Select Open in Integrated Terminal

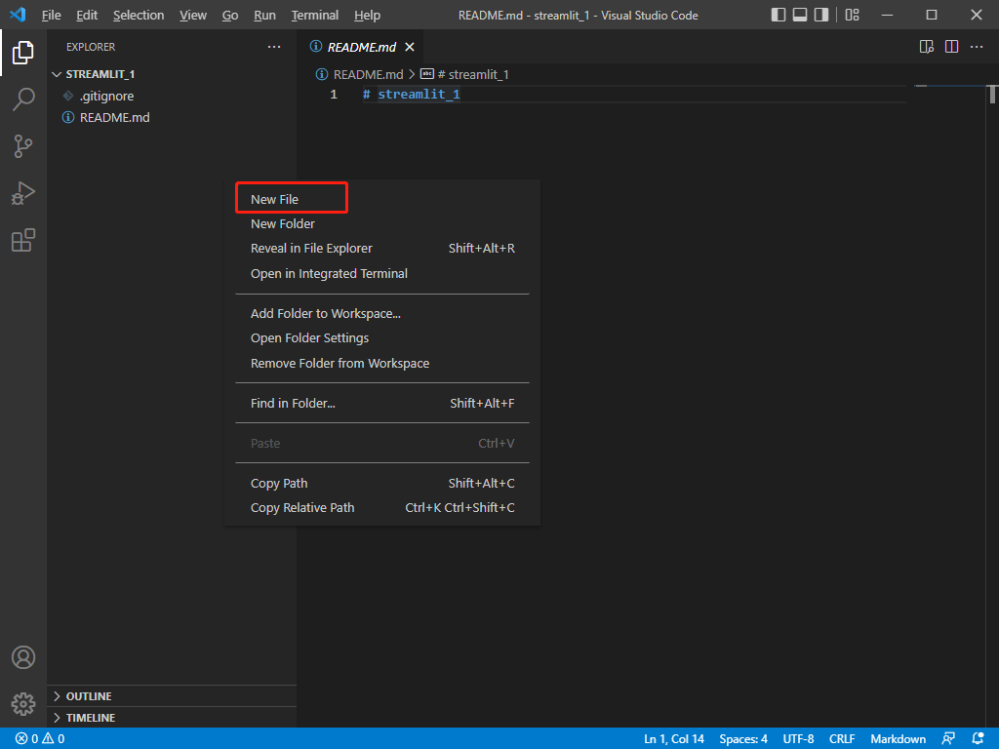382,274
